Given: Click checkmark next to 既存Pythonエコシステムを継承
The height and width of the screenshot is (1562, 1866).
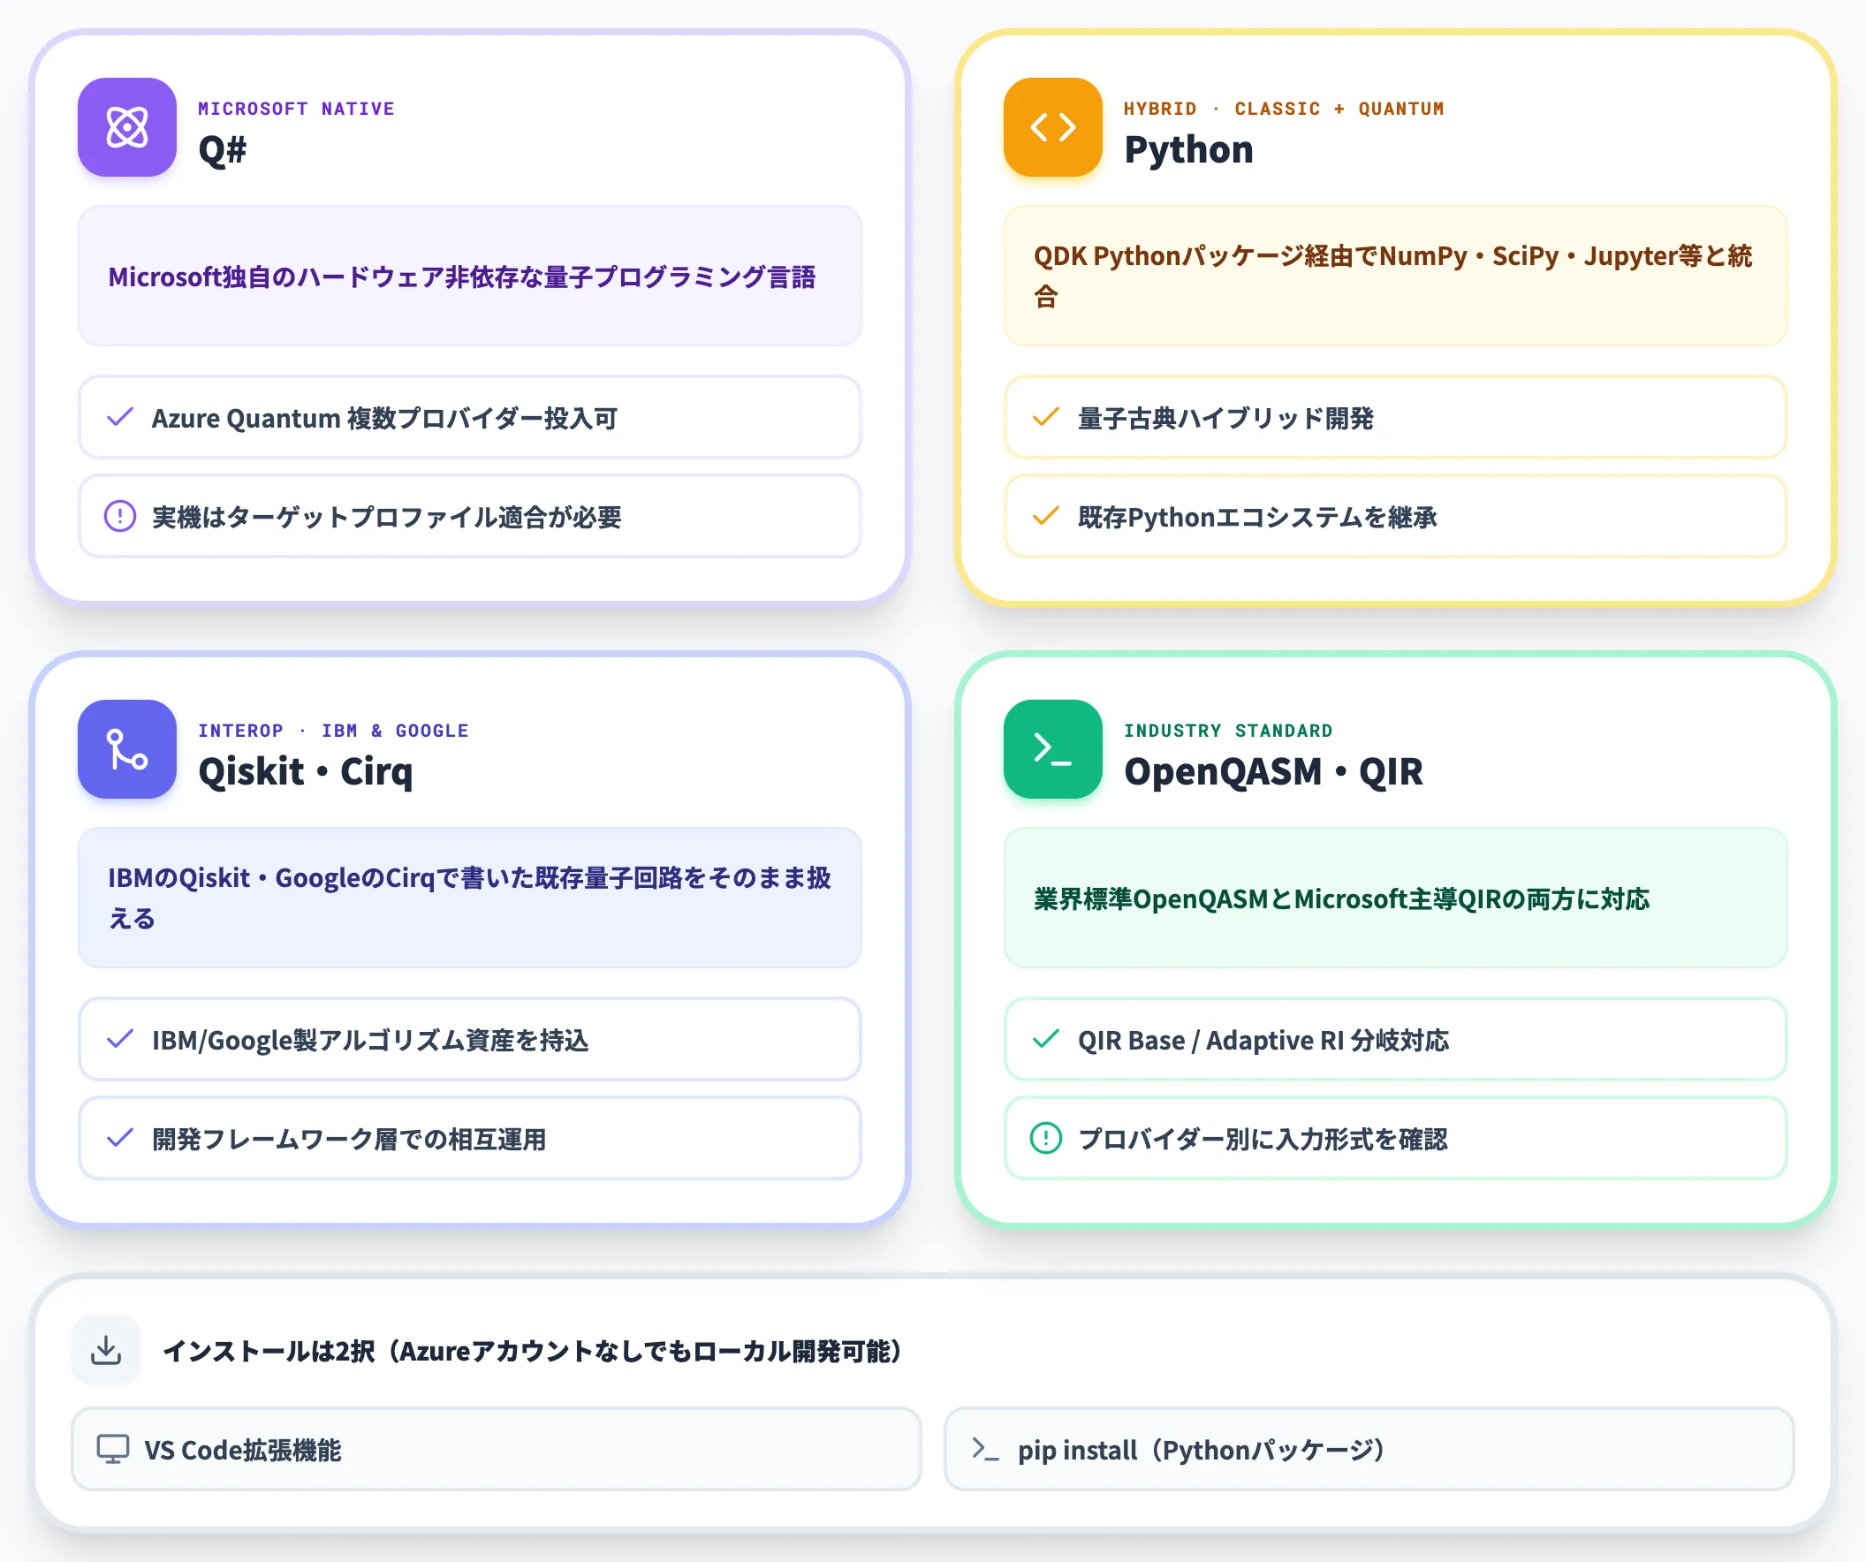Looking at the screenshot, I should click(x=1046, y=516).
